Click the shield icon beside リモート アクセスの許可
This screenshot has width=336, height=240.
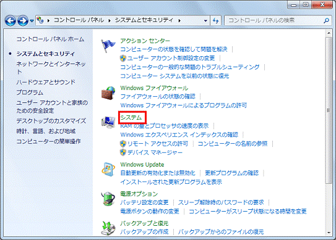(123, 144)
